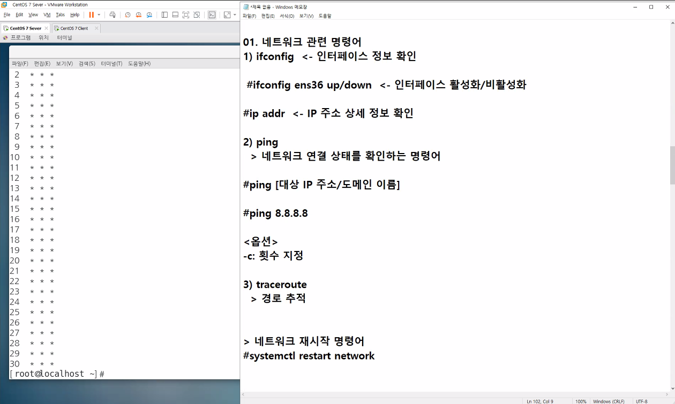Click 'Ln 102, Col 9' in Notepad status bar
This screenshot has height=404, width=675.
pyautogui.click(x=540, y=401)
